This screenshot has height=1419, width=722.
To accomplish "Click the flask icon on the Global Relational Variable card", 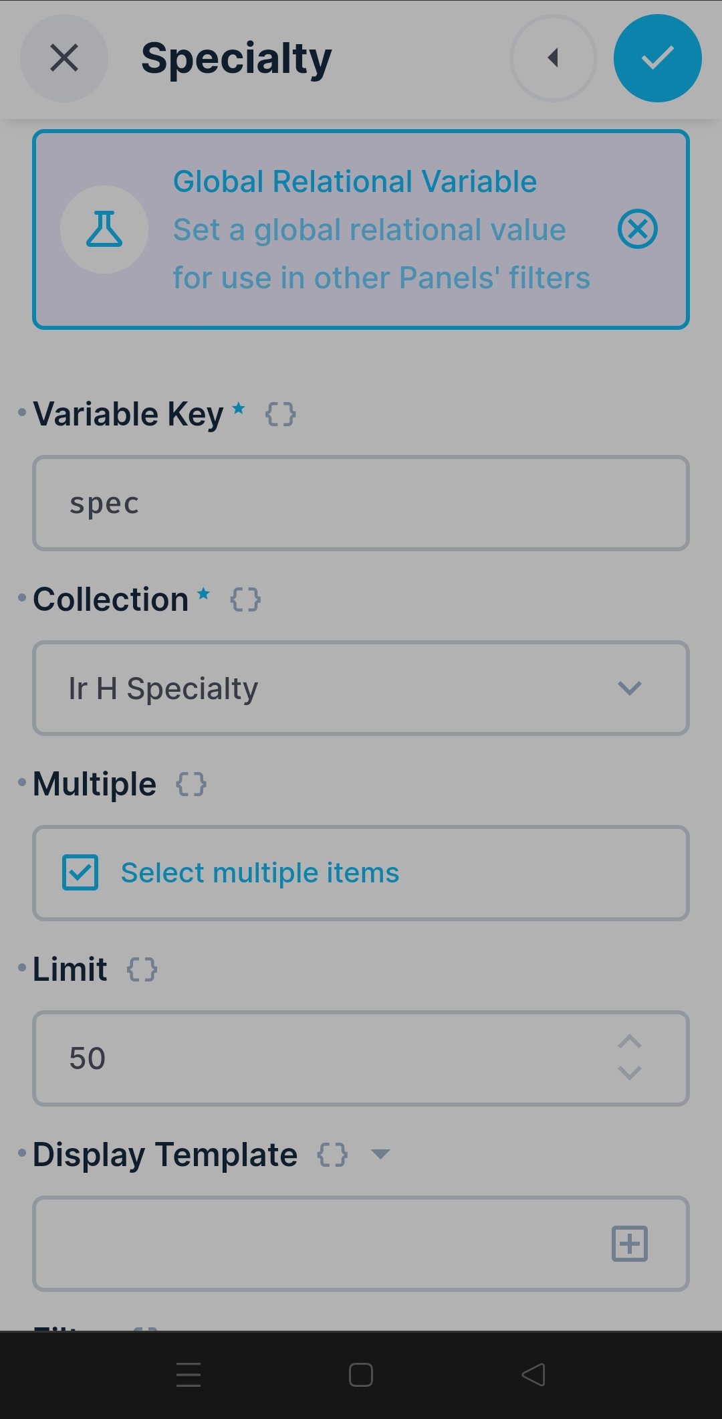I will (x=104, y=229).
